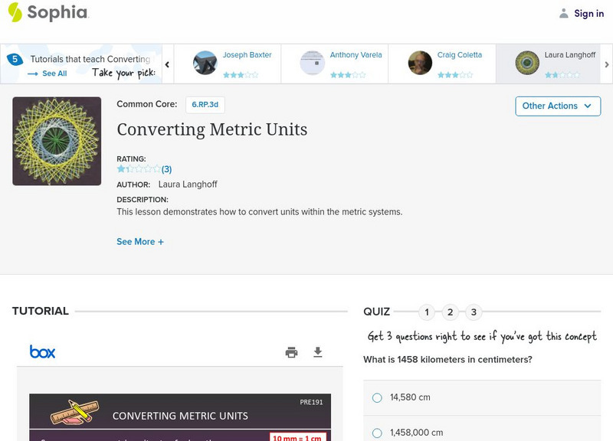Click Craig Coletta's star rating
Image resolution: width=613 pixels, height=441 pixels.
pos(455,74)
